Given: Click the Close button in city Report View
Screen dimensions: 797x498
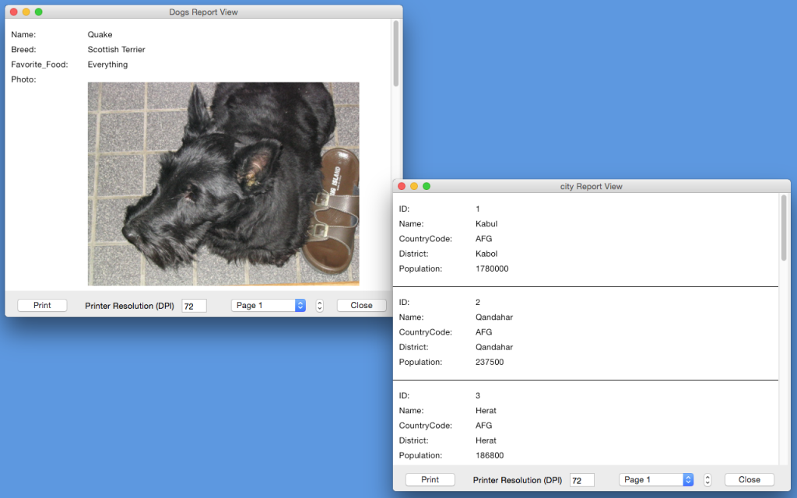Looking at the screenshot, I should [749, 480].
